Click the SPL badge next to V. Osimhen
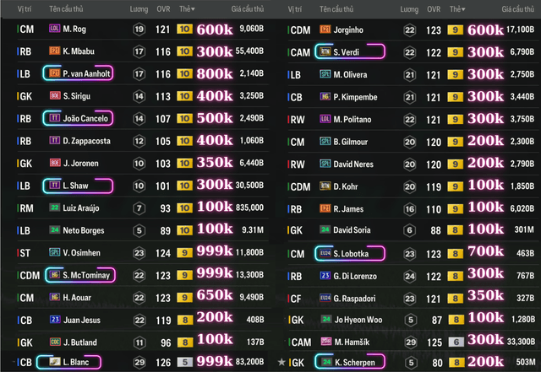 tap(54, 252)
